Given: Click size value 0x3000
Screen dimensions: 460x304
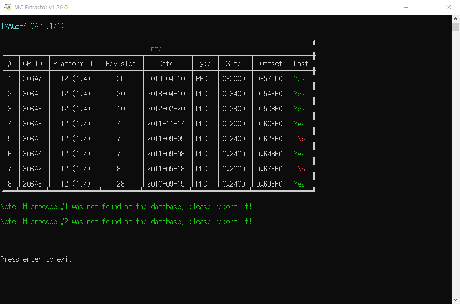Looking at the screenshot, I should [x=234, y=78].
